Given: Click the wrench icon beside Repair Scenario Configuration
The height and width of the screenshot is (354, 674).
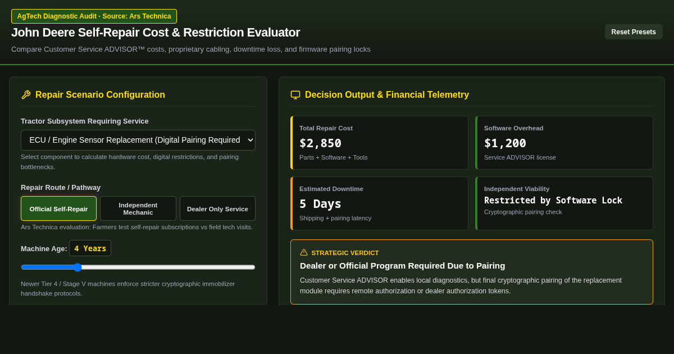Looking at the screenshot, I should pyautogui.click(x=26, y=95).
